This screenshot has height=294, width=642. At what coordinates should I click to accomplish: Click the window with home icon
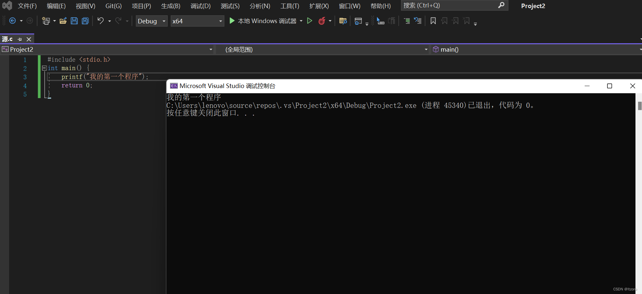coord(358,21)
